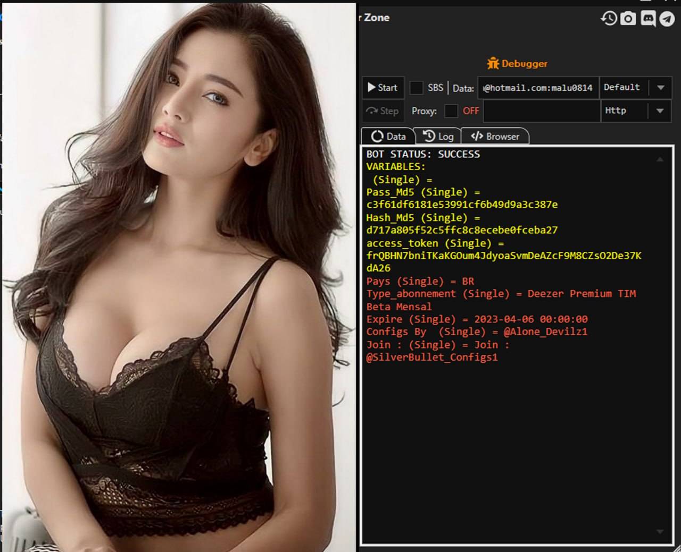This screenshot has height=552, width=681.
Task: Open the Discord icon link
Action: point(647,19)
